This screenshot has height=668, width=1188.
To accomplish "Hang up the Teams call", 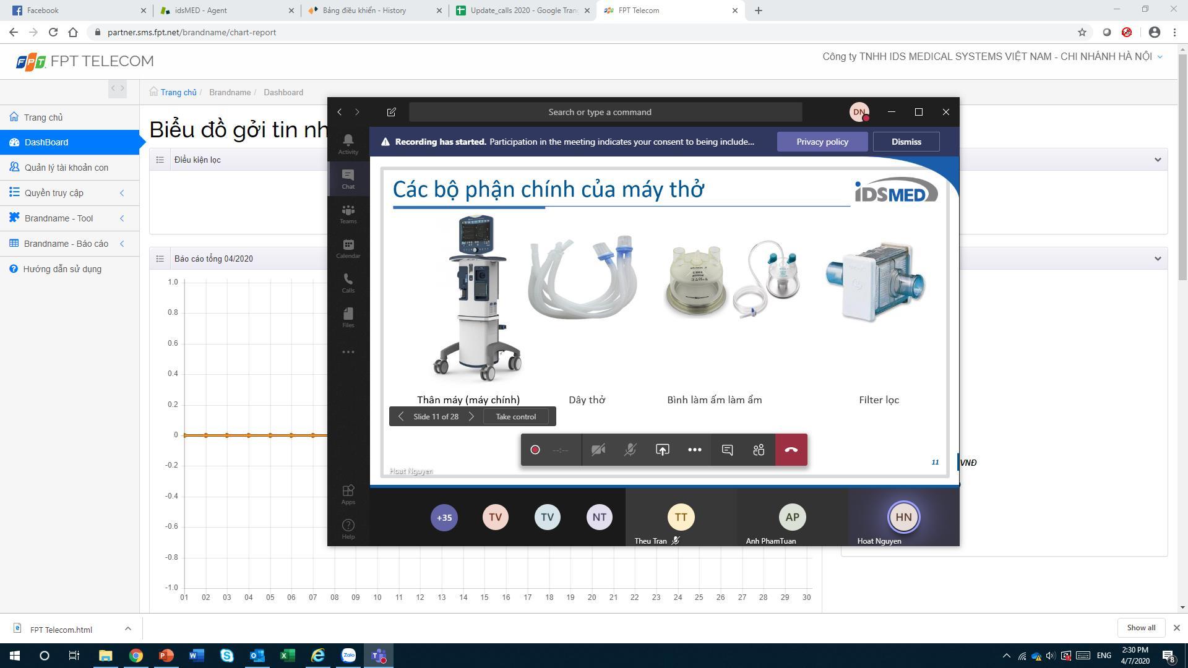I will click(791, 450).
